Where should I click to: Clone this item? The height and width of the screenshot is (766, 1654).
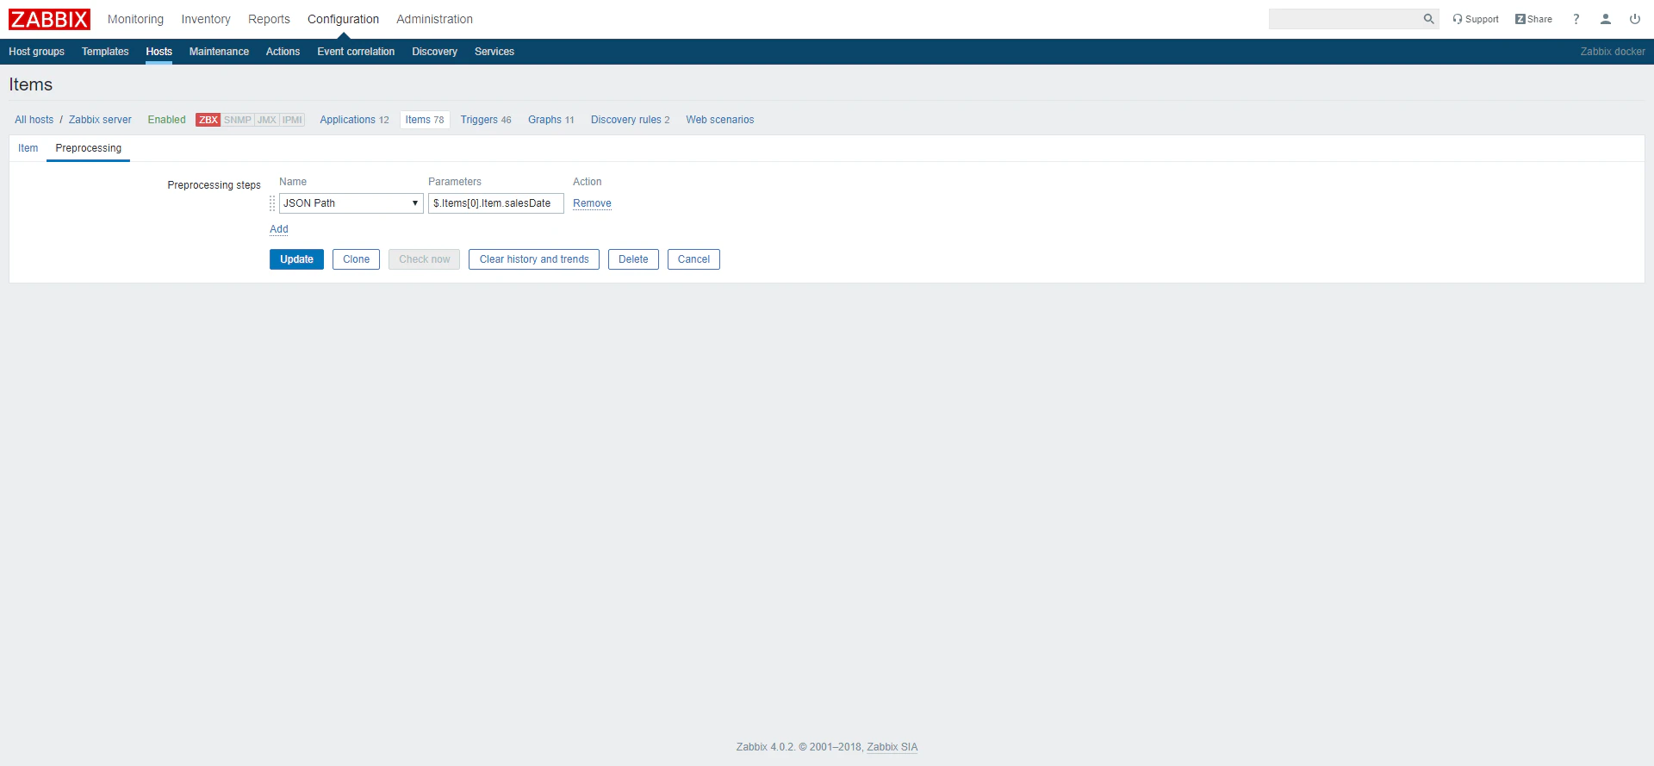[x=356, y=259]
